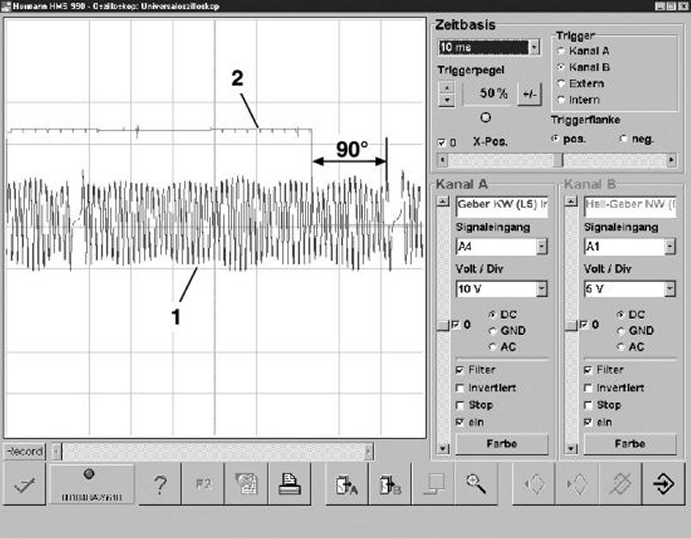Enable the Invertiert checkbox for Kanal A

(x=460, y=388)
